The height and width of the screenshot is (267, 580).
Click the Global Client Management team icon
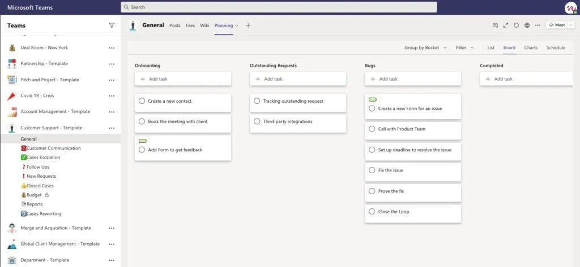click(12, 244)
